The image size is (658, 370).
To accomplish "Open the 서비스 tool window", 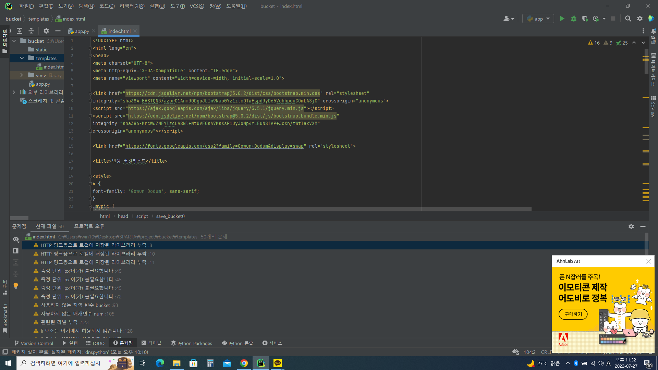I will pos(272,343).
